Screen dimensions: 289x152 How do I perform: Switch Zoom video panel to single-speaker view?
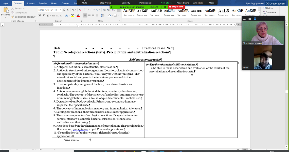click(x=250, y=19)
